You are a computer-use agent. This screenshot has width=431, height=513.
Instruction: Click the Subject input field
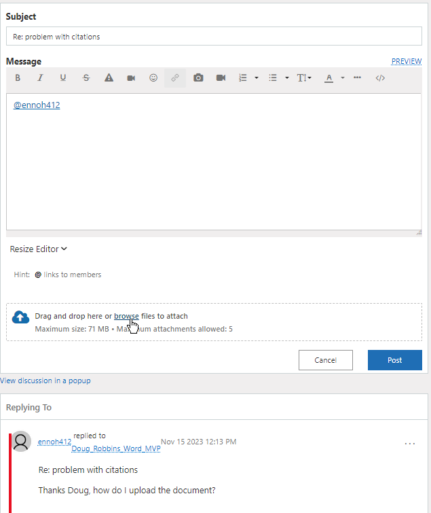coord(214,36)
